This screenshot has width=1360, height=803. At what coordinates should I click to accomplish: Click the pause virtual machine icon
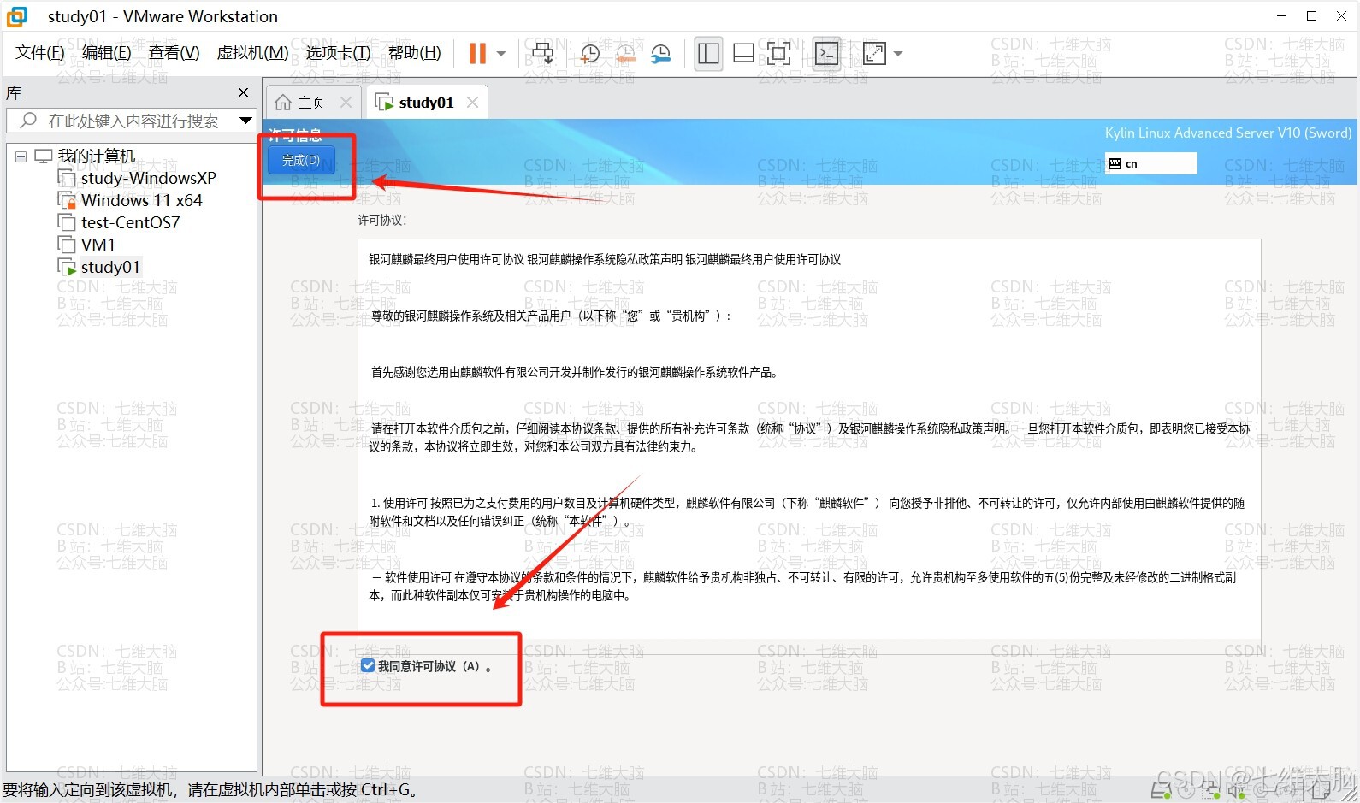tap(477, 53)
